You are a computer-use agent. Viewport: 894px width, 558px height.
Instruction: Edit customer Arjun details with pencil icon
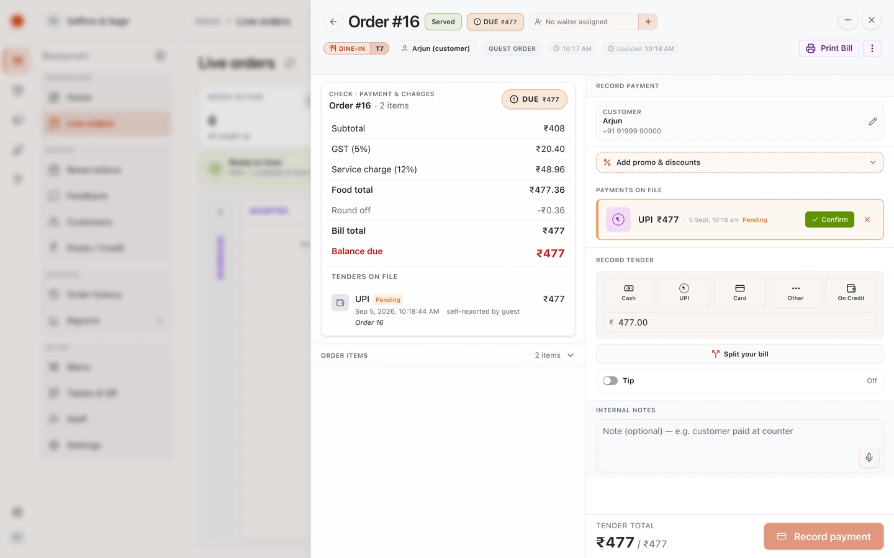click(x=872, y=122)
